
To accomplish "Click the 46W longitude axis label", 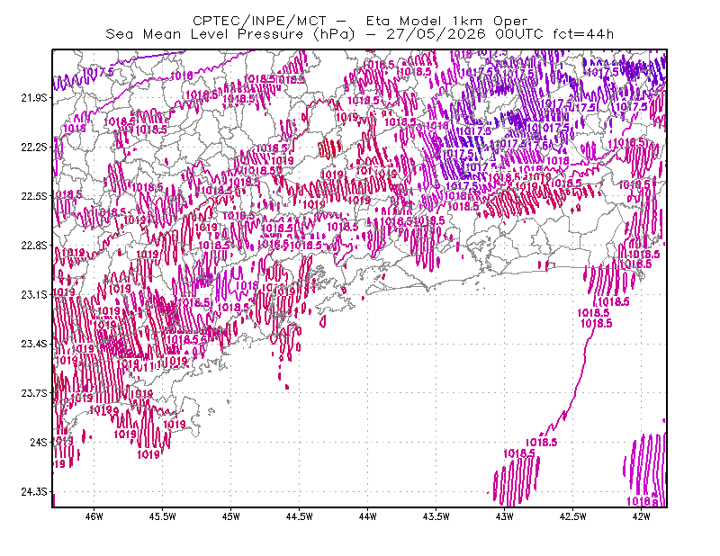I will pyautogui.click(x=94, y=516).
